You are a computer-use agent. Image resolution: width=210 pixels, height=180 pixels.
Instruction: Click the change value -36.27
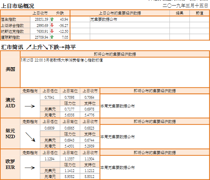pyautogui.click(x=63, y=26)
